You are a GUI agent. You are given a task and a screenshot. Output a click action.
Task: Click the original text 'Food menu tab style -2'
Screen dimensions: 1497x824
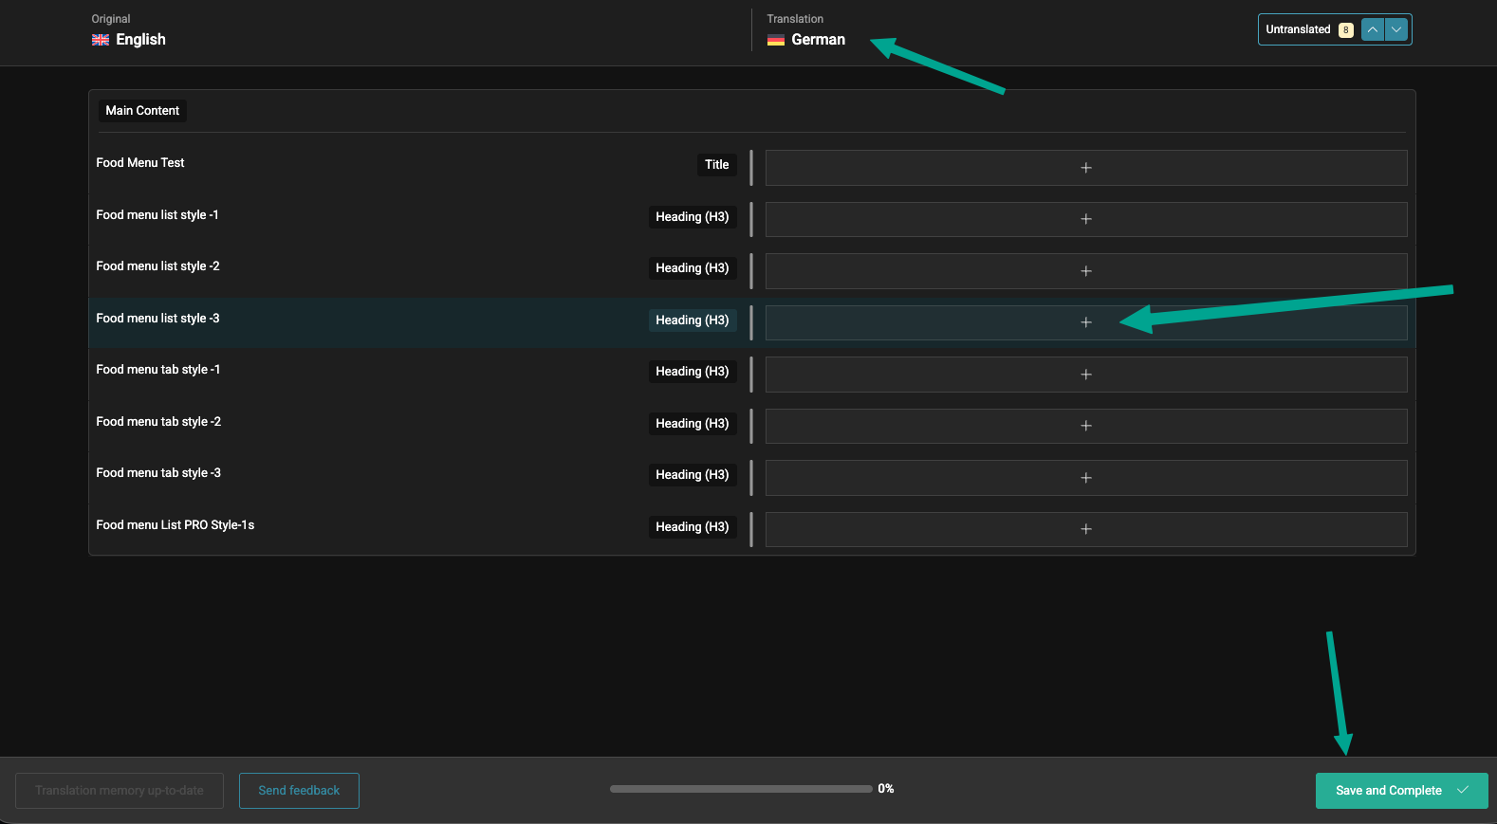coord(158,422)
